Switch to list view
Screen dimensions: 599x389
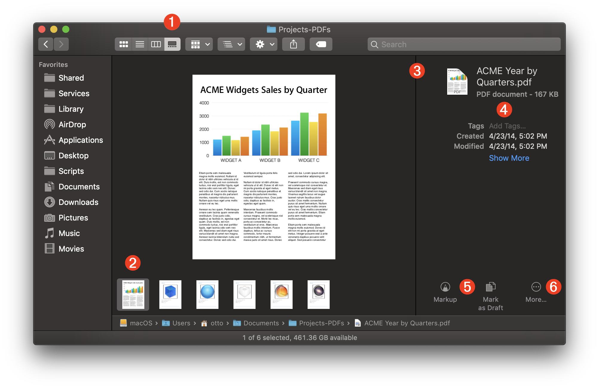coord(140,44)
